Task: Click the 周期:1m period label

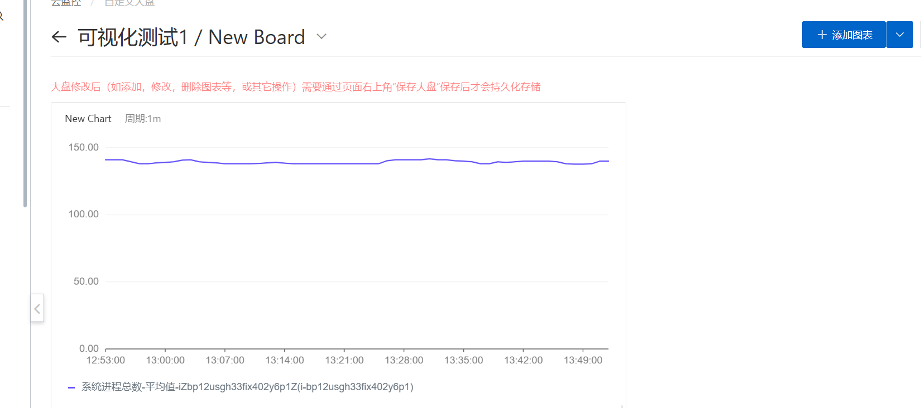Action: coord(143,119)
